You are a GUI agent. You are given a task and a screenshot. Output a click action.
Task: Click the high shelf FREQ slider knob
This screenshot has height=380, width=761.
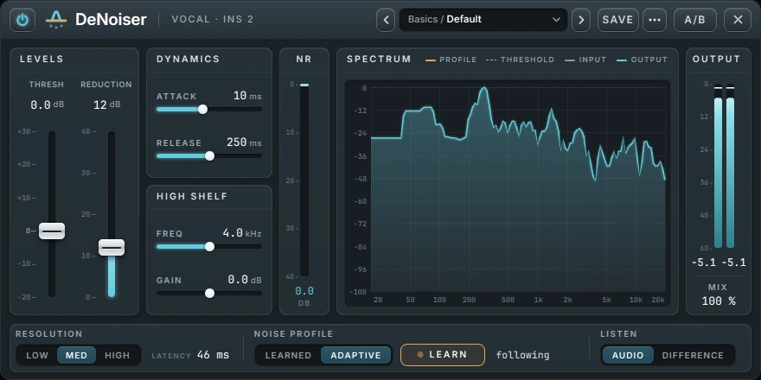coord(209,247)
